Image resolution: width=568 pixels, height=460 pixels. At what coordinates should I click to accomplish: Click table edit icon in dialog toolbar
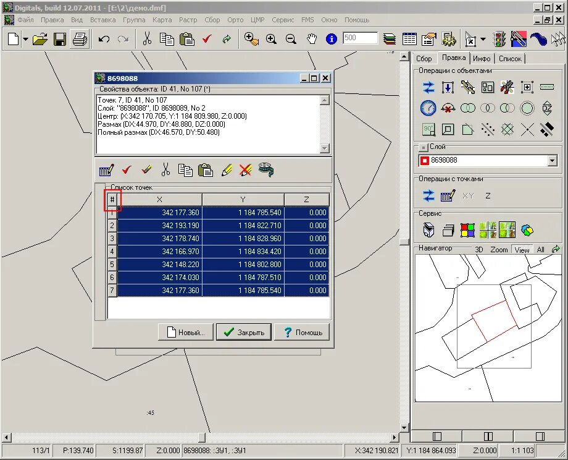(106, 170)
